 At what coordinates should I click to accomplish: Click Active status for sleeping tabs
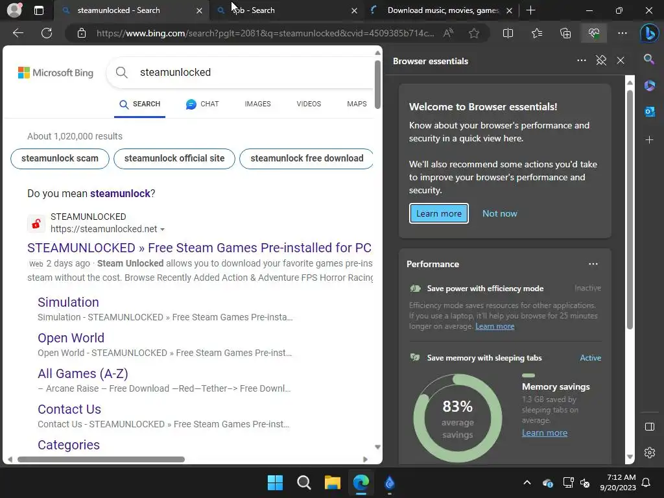[590, 358]
